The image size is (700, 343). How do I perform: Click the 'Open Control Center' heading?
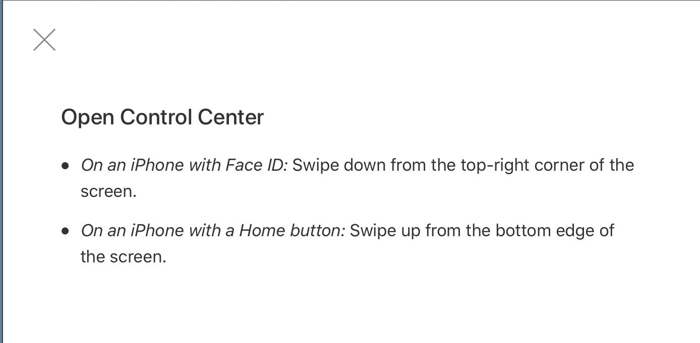[162, 117]
